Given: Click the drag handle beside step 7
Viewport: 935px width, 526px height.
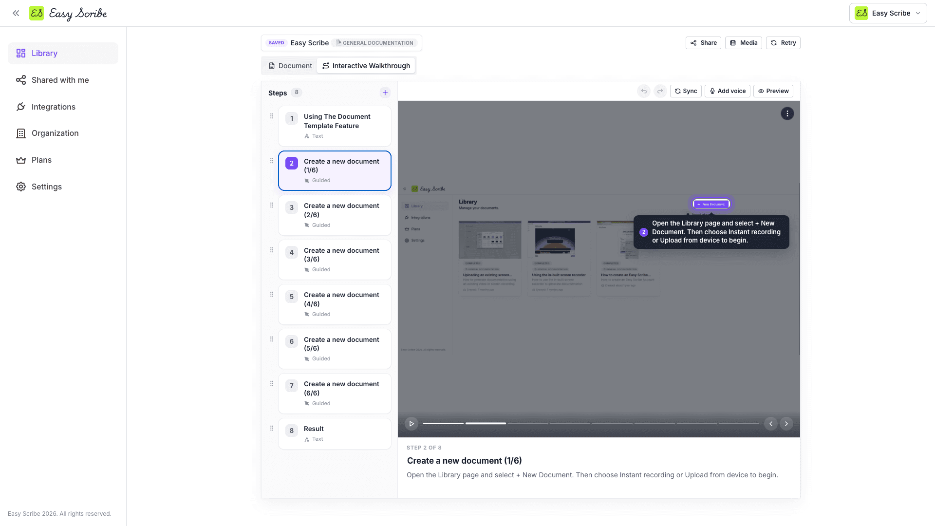Looking at the screenshot, I should point(272,384).
